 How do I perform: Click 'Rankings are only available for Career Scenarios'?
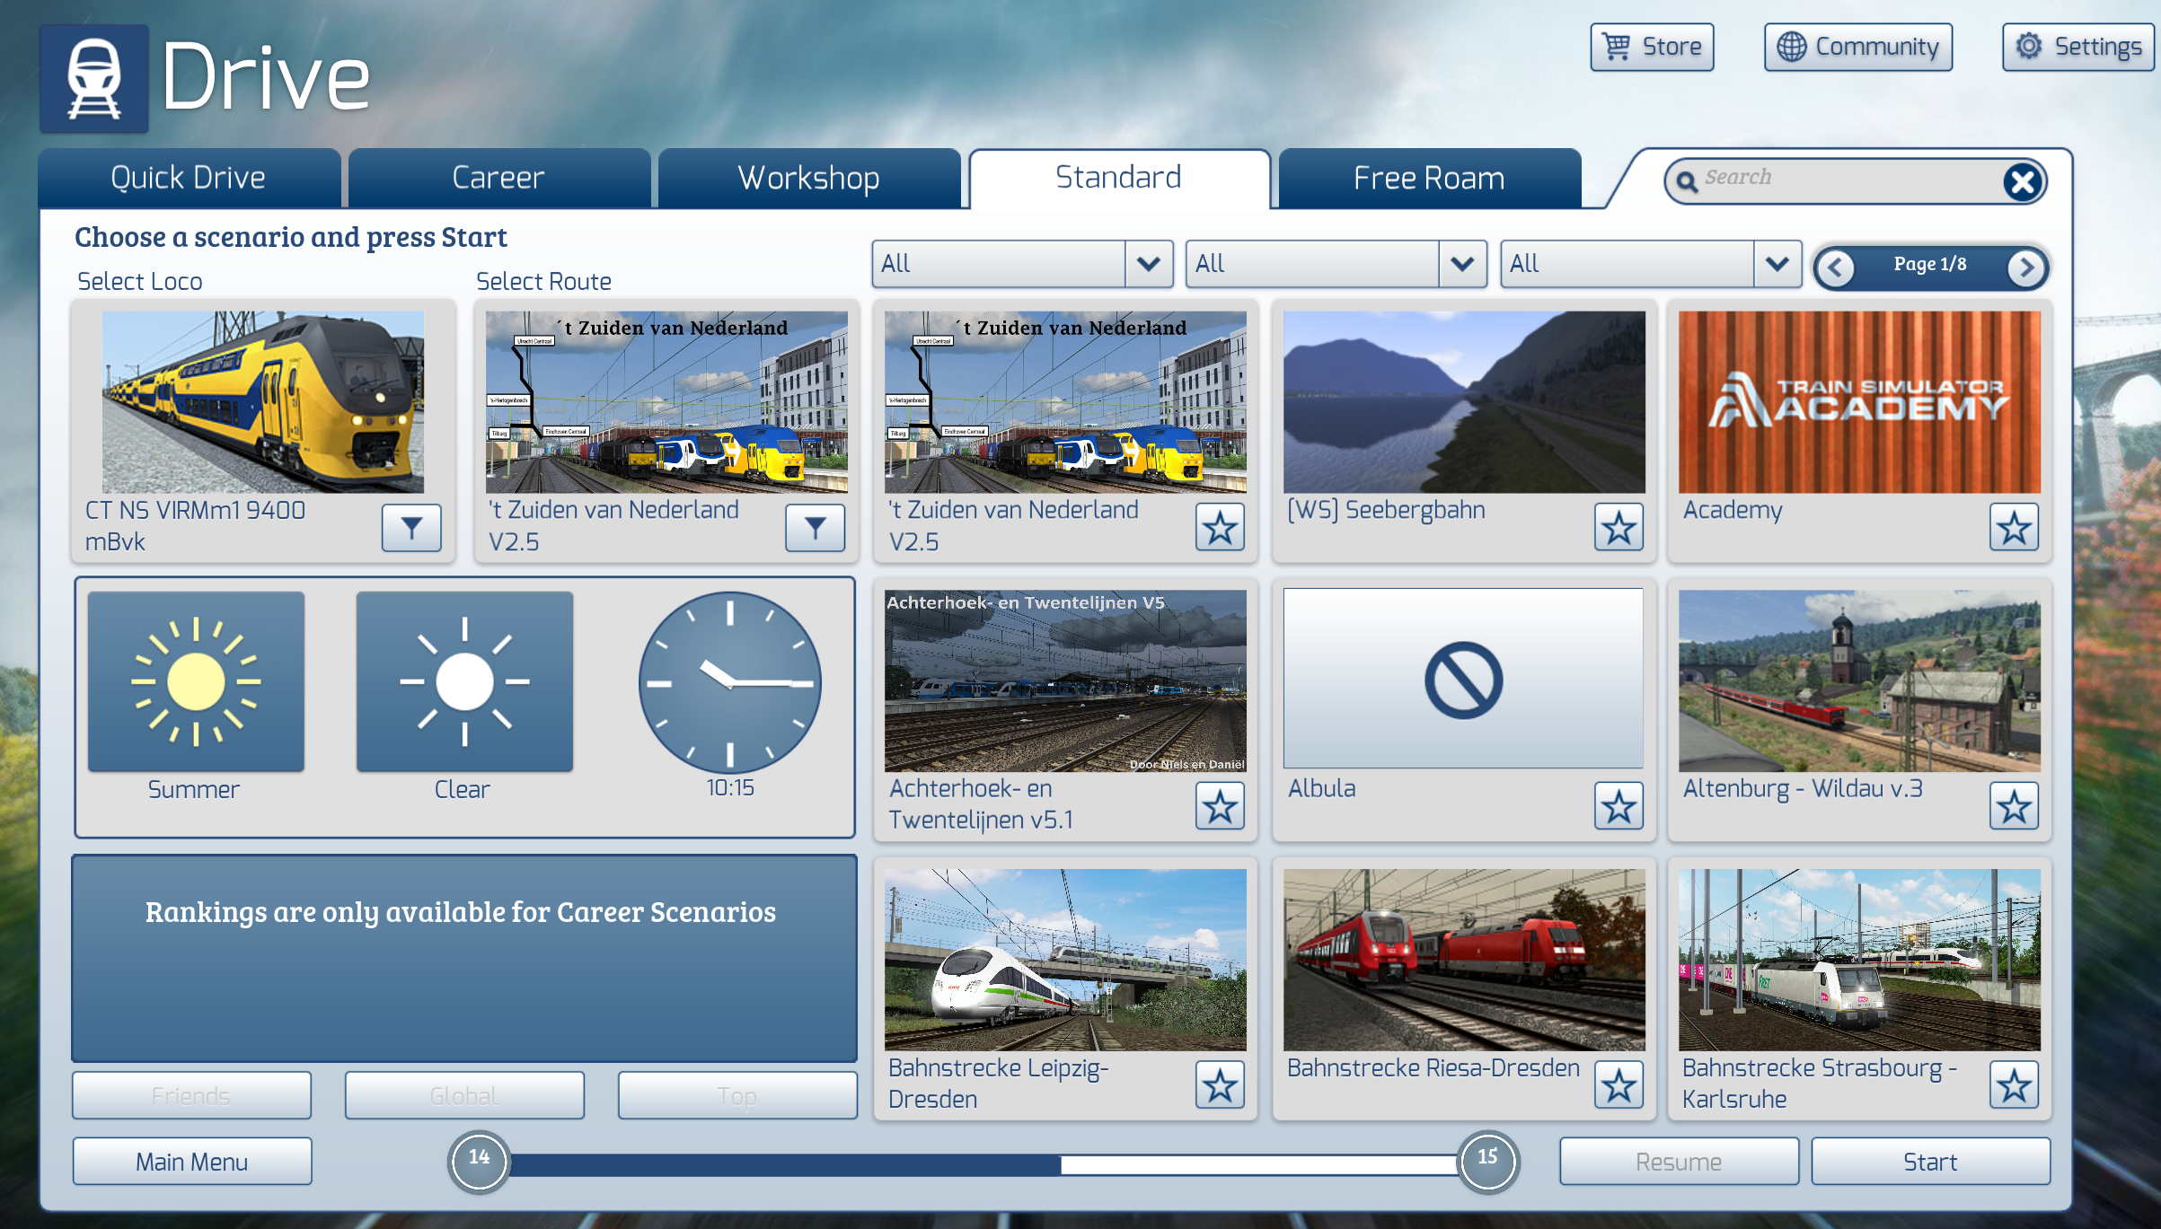click(x=461, y=912)
